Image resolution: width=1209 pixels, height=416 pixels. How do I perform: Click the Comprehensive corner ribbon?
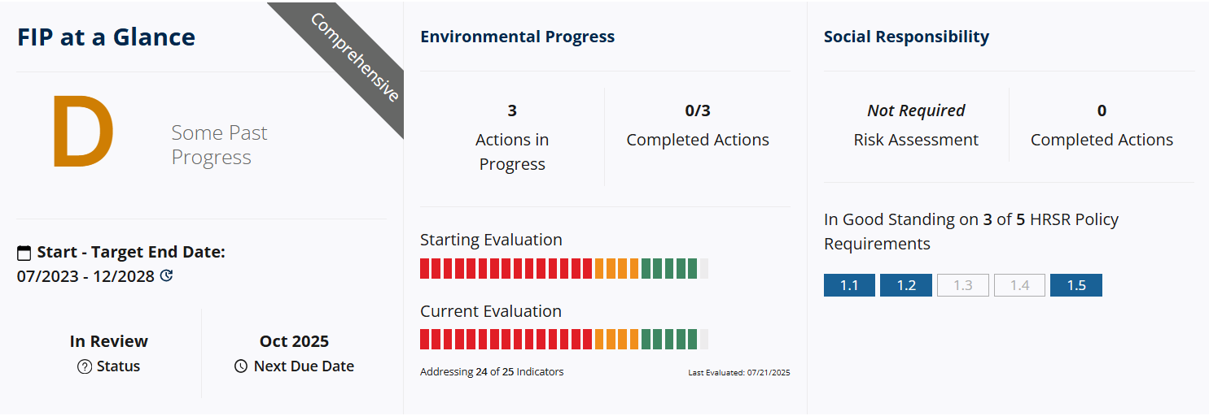tap(355, 57)
